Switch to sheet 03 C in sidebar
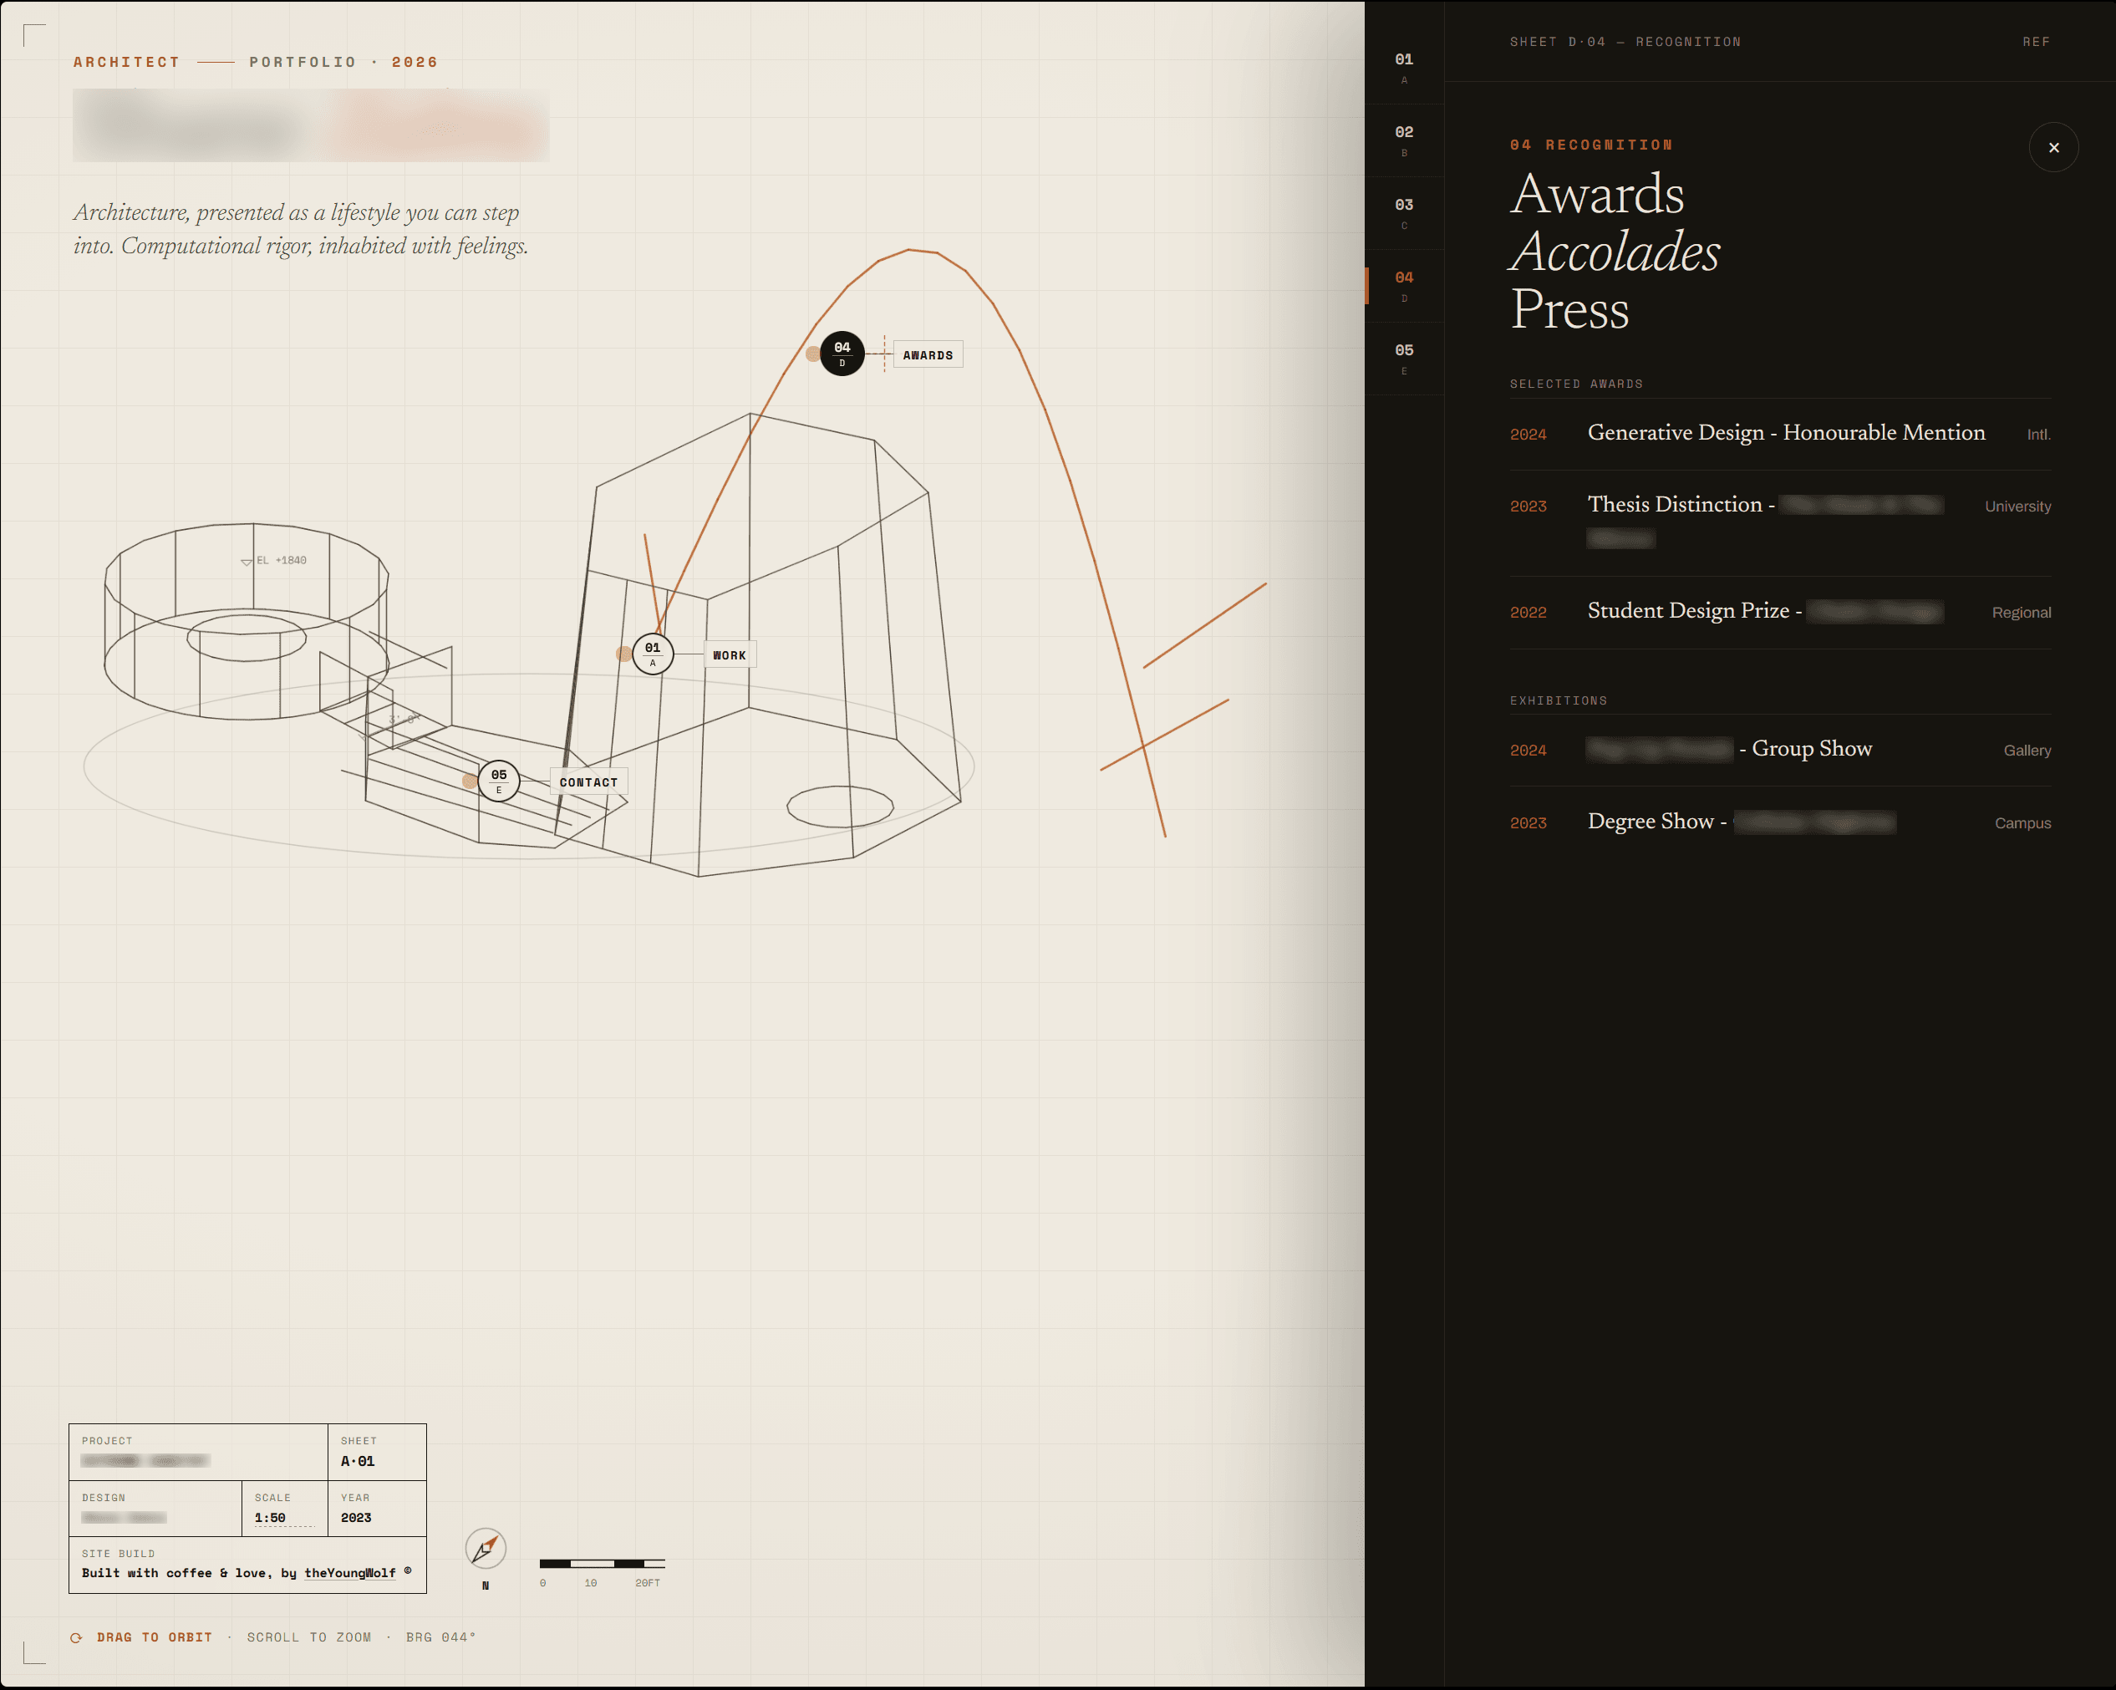The height and width of the screenshot is (1690, 2116). [1405, 213]
